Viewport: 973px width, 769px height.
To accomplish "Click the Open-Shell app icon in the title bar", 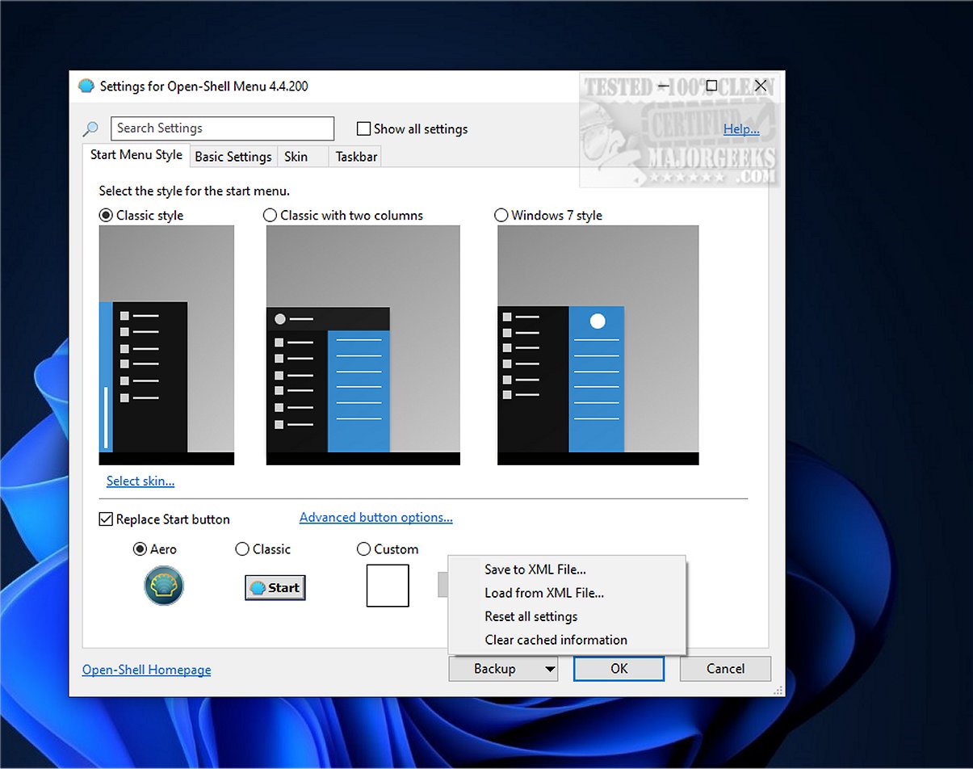I will (x=86, y=86).
